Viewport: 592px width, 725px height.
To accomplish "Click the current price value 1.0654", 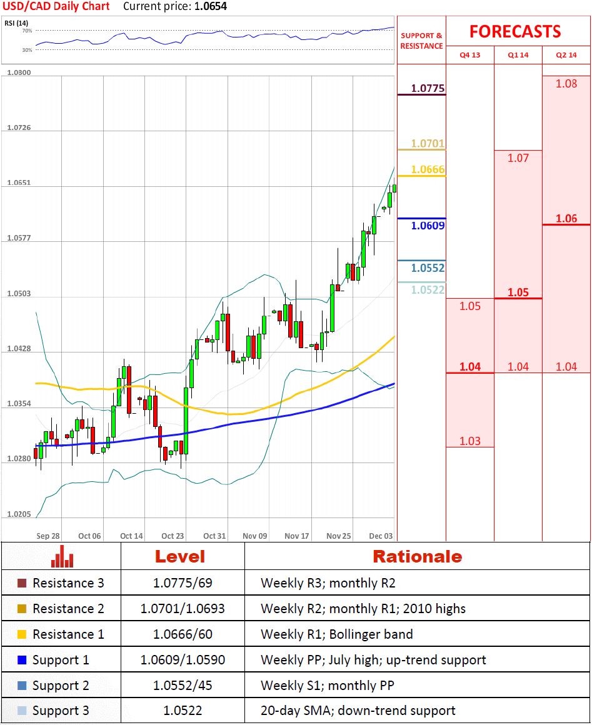I will [209, 7].
